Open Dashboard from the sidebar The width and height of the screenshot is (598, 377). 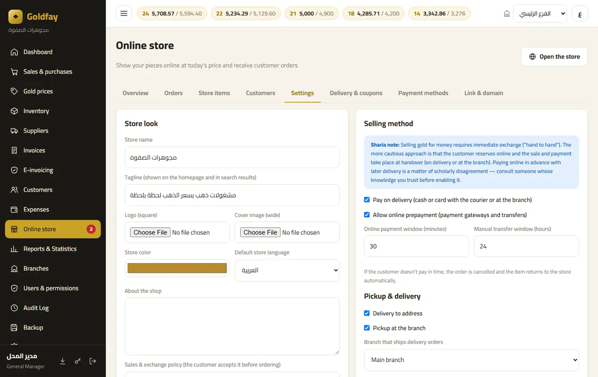(53, 52)
